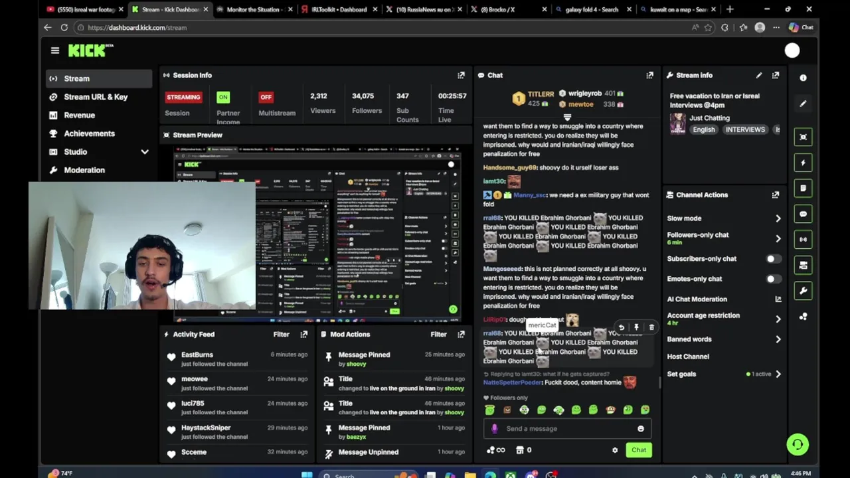Screen dimensions: 850x478
Task: Pop out the Channel Actions panel
Action: click(776, 195)
